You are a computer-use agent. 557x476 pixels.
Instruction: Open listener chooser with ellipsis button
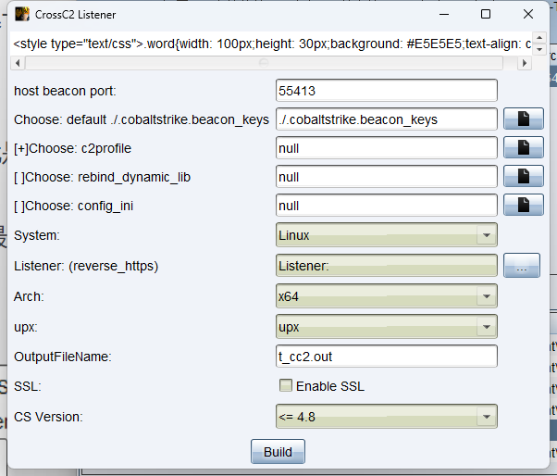(522, 266)
